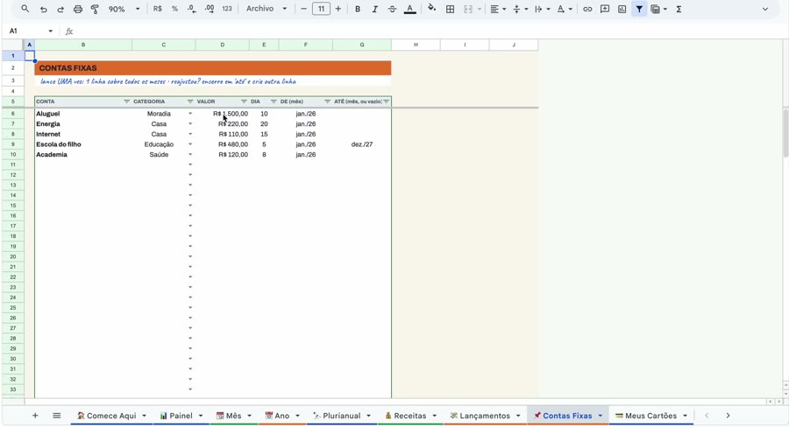
Task: Open the Archivo font dropdown
Action: click(267, 9)
